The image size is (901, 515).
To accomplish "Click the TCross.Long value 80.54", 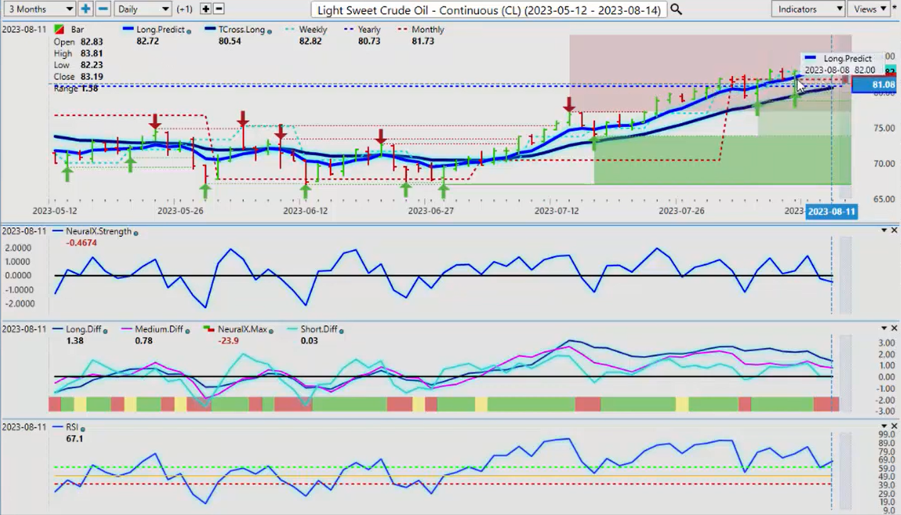I will [229, 41].
